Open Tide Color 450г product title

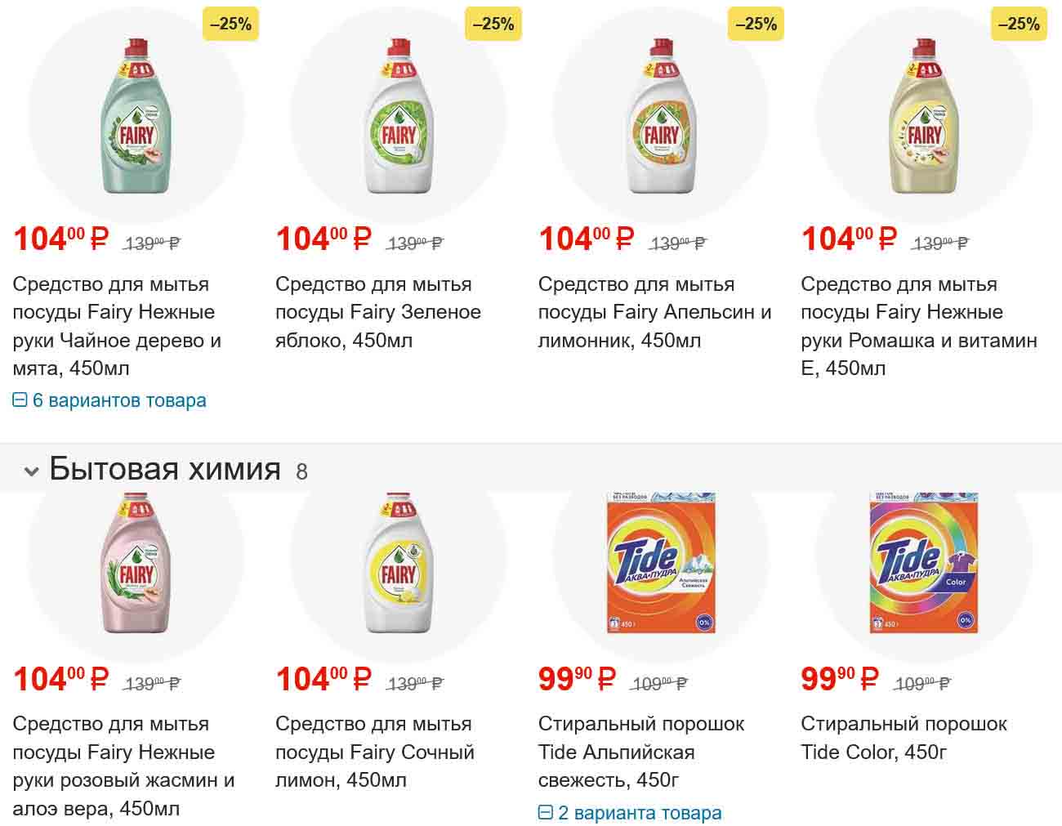coord(903,738)
